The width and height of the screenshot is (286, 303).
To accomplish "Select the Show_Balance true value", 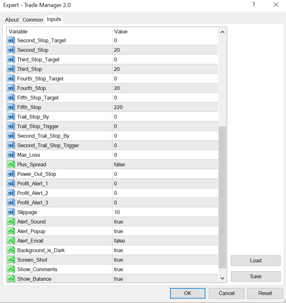I will 118,279.
